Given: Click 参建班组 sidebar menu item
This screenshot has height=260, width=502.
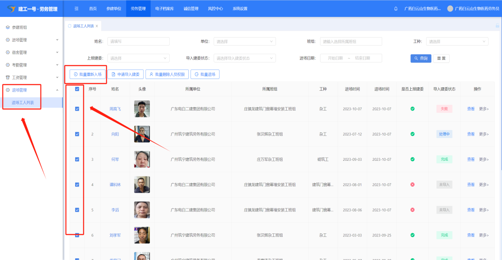Looking at the screenshot, I should [x=19, y=27].
